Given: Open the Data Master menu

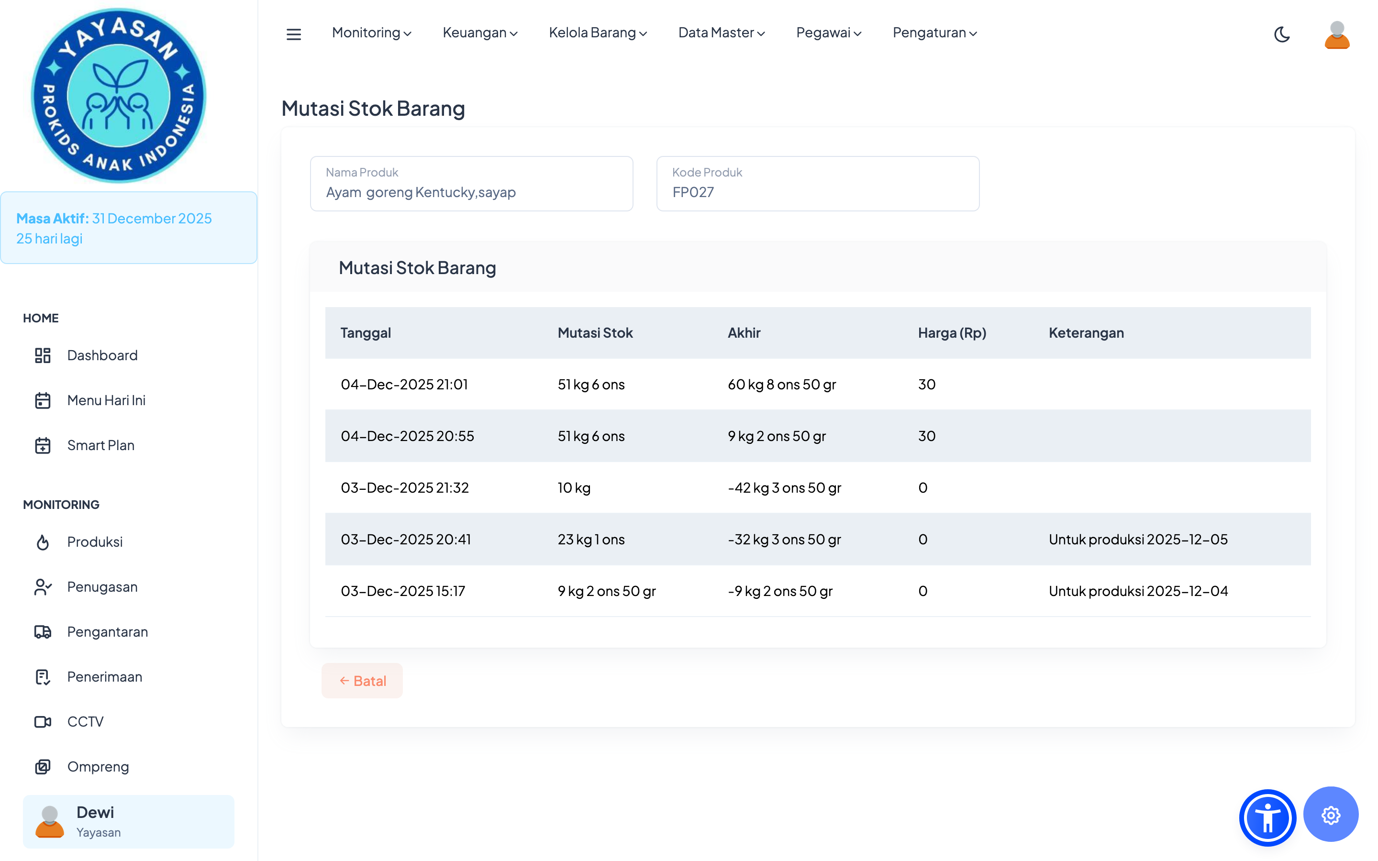Looking at the screenshot, I should 721,33.
